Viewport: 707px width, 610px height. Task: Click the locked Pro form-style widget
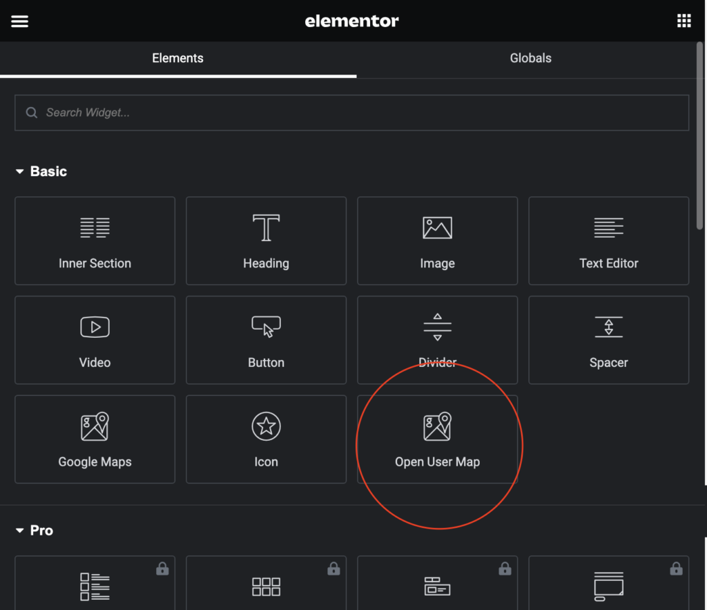(x=437, y=583)
